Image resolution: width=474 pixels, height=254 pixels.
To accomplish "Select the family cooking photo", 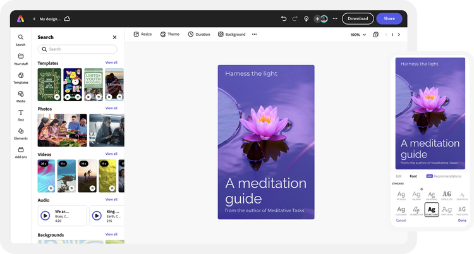I will coord(62,130).
